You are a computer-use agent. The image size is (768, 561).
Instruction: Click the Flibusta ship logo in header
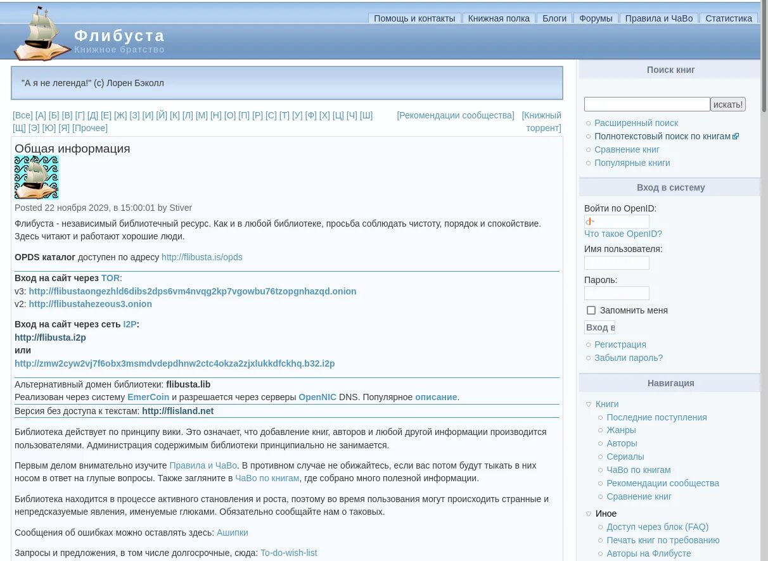[42, 34]
